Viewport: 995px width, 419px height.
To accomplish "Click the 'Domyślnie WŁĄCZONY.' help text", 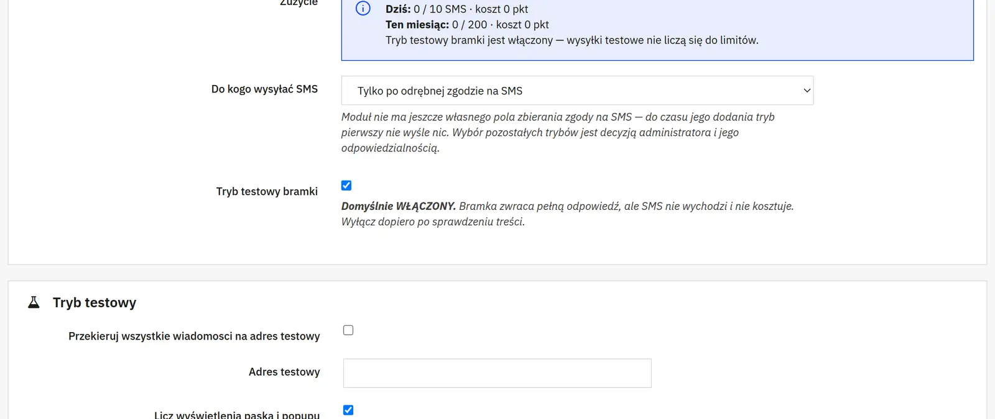I will coord(568,214).
